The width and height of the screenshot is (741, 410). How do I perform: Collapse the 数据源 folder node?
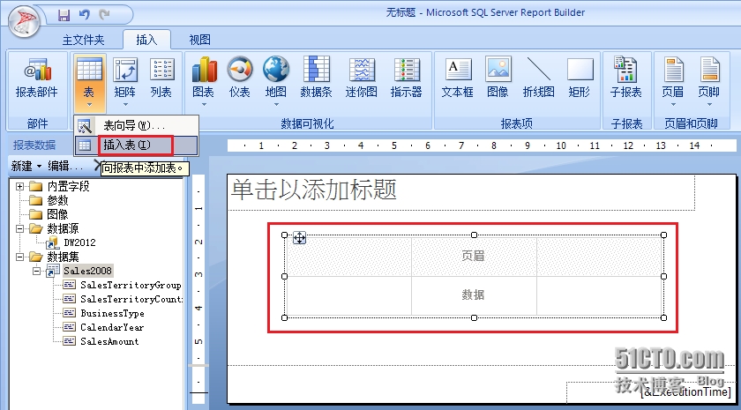tap(19, 228)
